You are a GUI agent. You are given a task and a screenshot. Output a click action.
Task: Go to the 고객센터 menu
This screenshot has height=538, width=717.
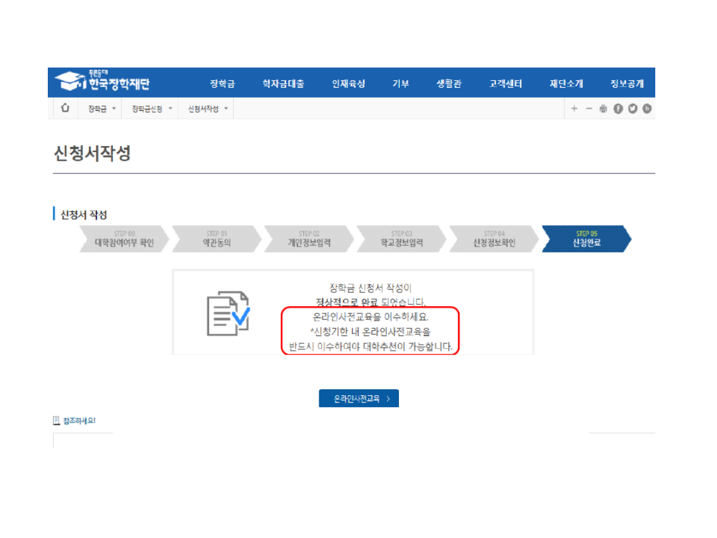click(506, 84)
